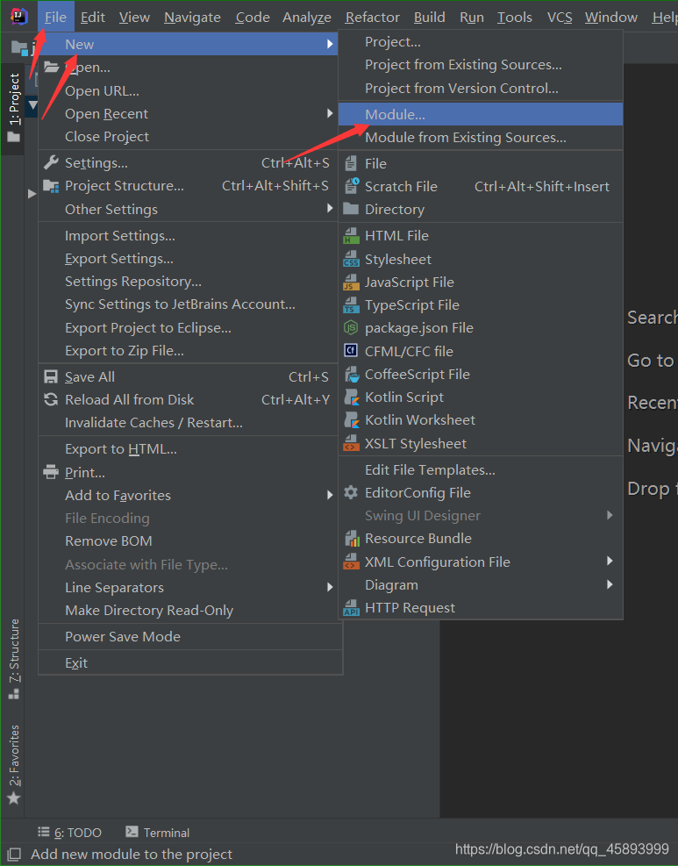Click the Favorites star icon in sidebar
Screen dimensions: 678x866
(14, 798)
